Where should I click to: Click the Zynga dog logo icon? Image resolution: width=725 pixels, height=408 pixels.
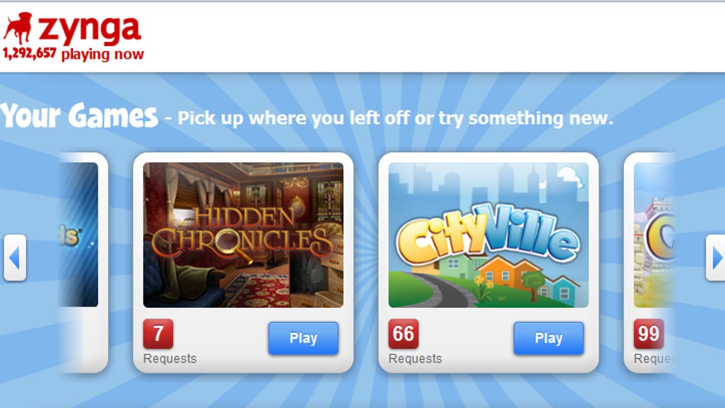pyautogui.click(x=18, y=28)
